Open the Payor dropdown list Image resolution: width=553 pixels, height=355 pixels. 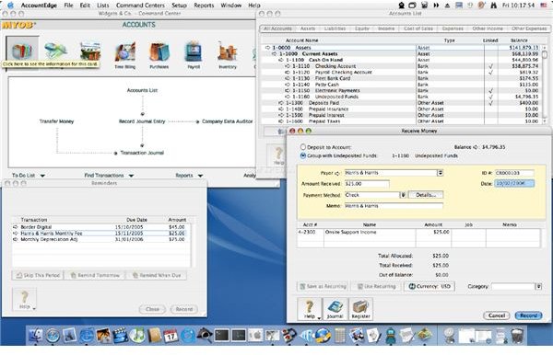coord(441,173)
